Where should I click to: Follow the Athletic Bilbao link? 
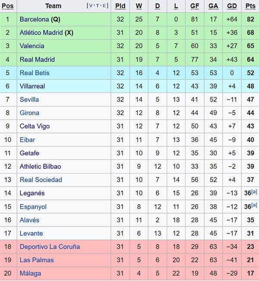40,167
